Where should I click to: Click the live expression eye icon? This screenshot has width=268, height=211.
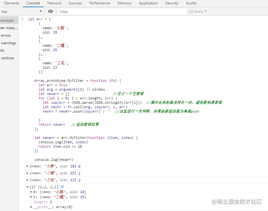[x=51, y=11]
